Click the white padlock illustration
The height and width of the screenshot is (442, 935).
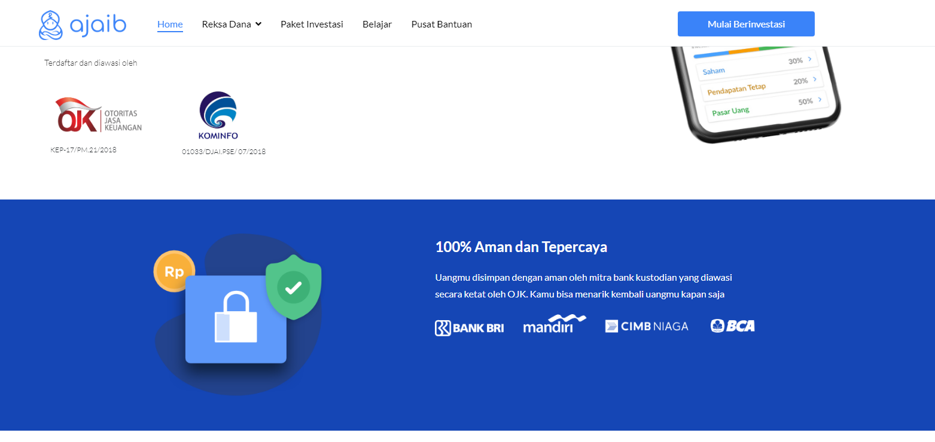[x=236, y=318]
